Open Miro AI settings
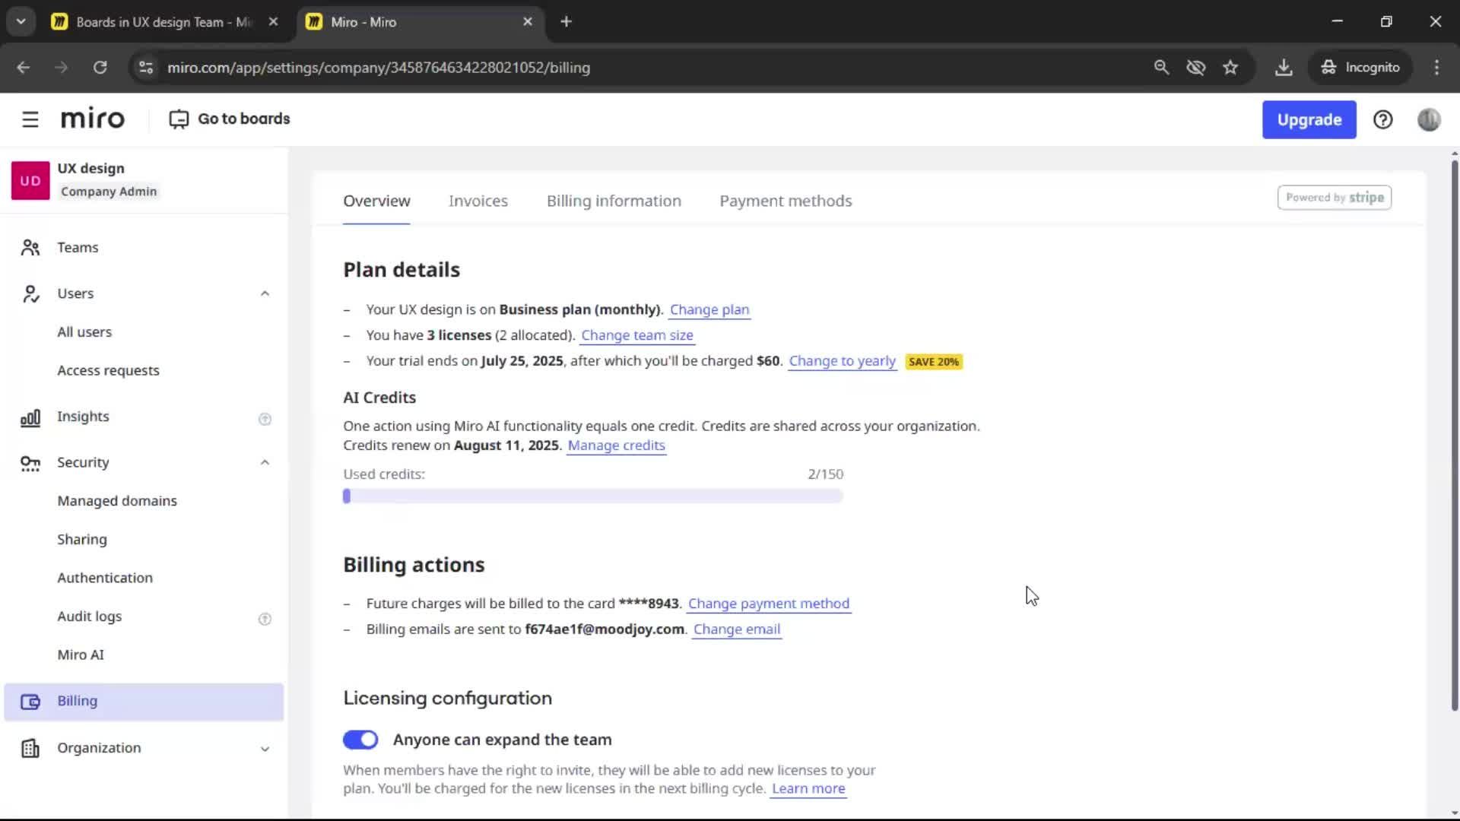Screen dimensions: 1460x821 81,655
